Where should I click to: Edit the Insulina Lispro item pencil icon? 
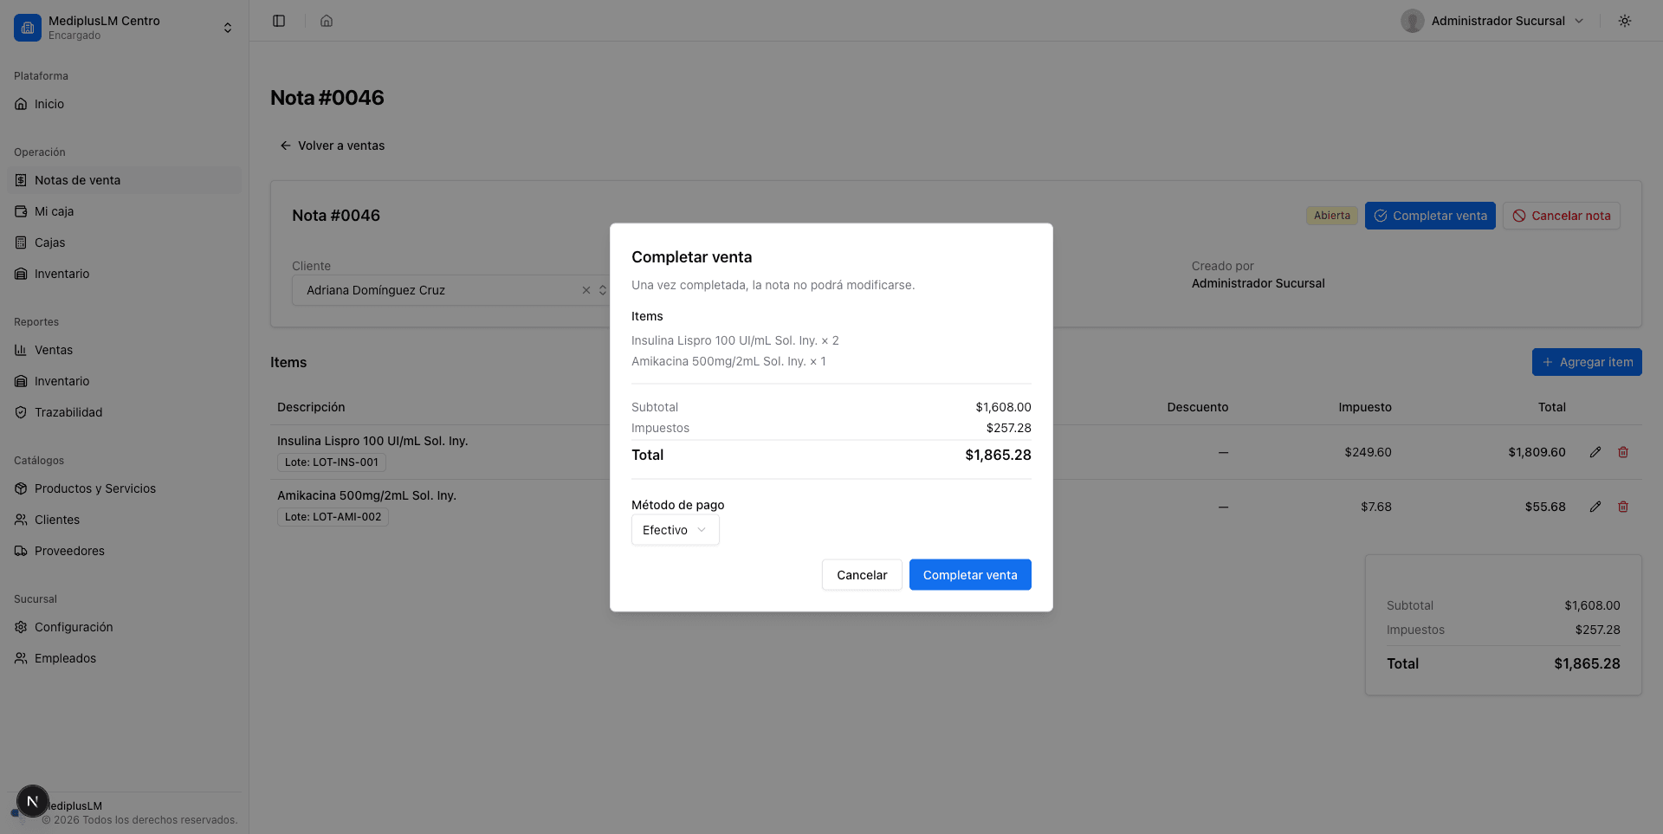click(x=1595, y=452)
